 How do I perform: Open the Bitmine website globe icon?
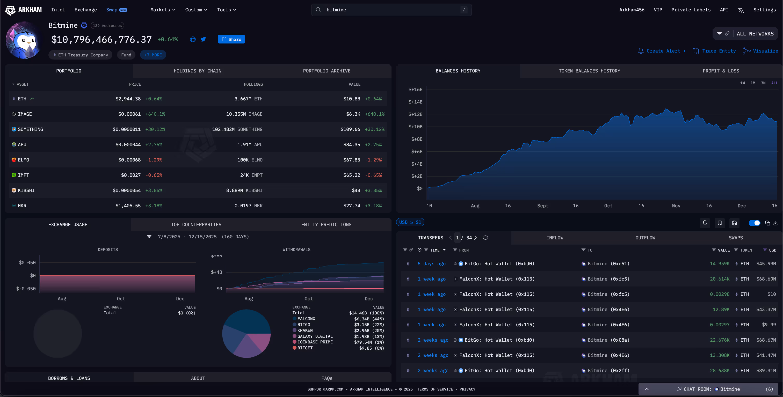point(193,39)
